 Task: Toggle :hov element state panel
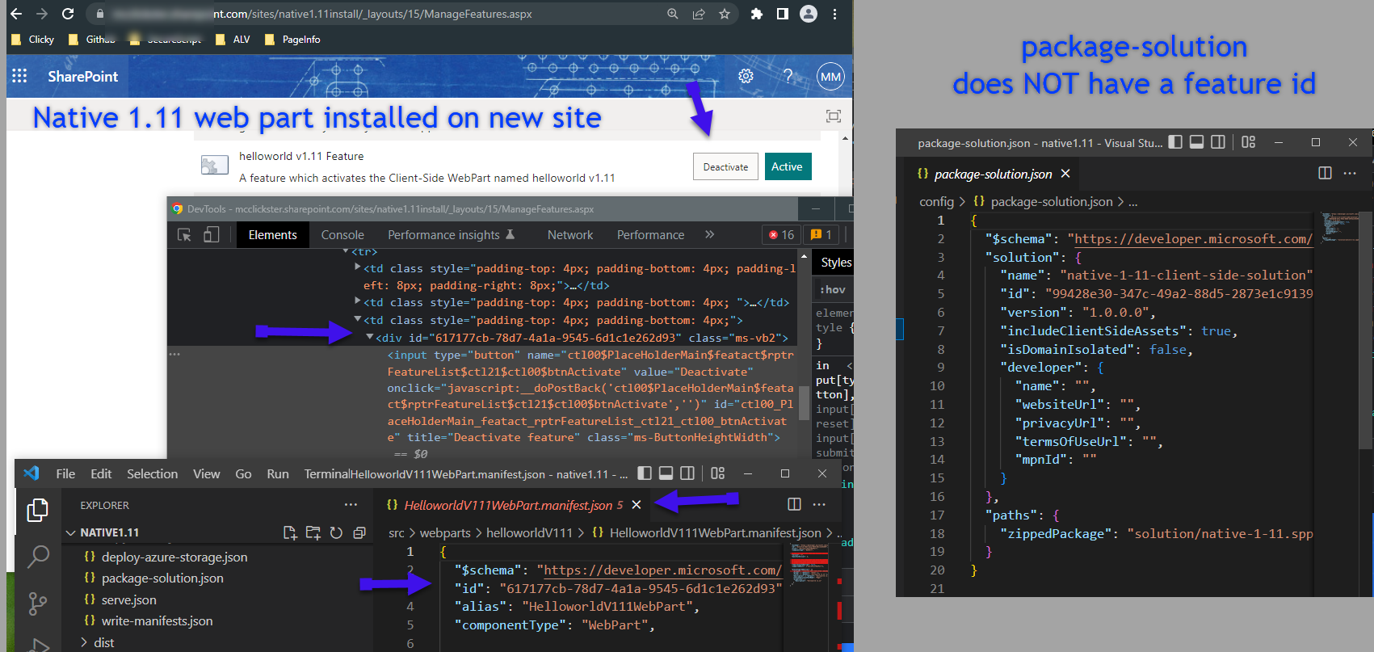pos(833,289)
